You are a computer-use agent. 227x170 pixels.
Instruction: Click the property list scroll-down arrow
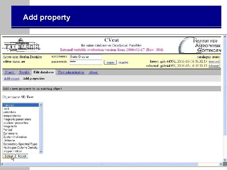pos(41,151)
